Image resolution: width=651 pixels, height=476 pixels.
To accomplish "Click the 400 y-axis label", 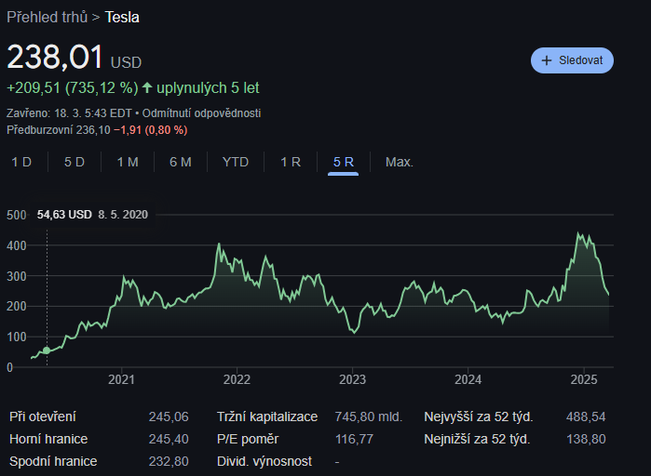I will pyautogui.click(x=17, y=245).
